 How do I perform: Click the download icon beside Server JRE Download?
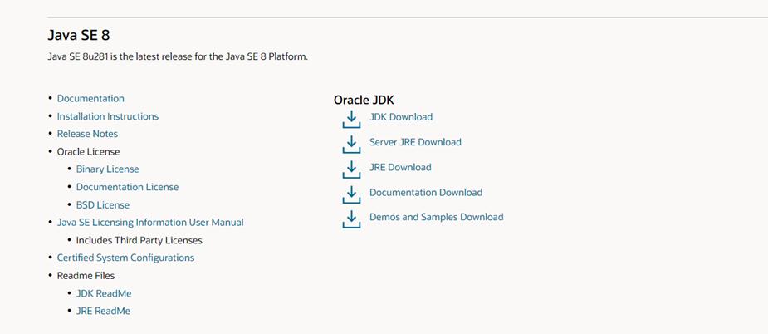click(x=351, y=144)
